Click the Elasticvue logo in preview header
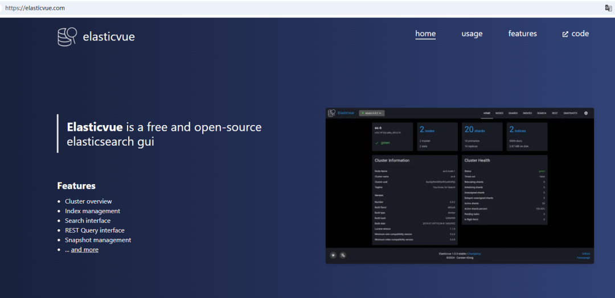This screenshot has width=615, height=298. coord(331,113)
